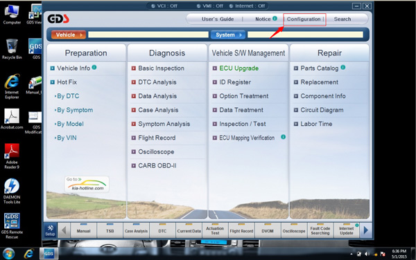
Task: Open the Setup wrench icon
Action: tap(50, 230)
